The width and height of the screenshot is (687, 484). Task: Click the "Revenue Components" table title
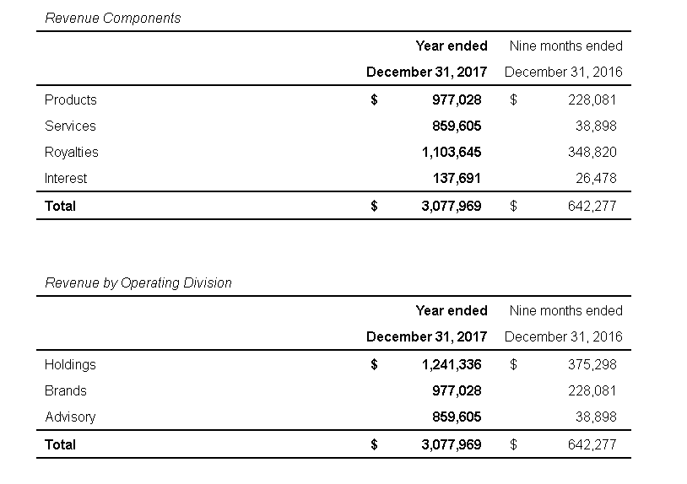tap(112, 18)
